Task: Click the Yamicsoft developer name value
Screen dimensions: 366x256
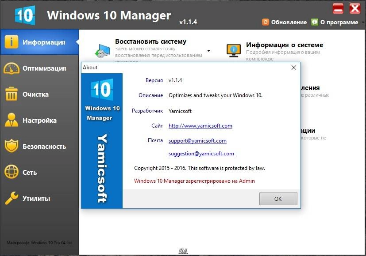Action: [x=180, y=111]
